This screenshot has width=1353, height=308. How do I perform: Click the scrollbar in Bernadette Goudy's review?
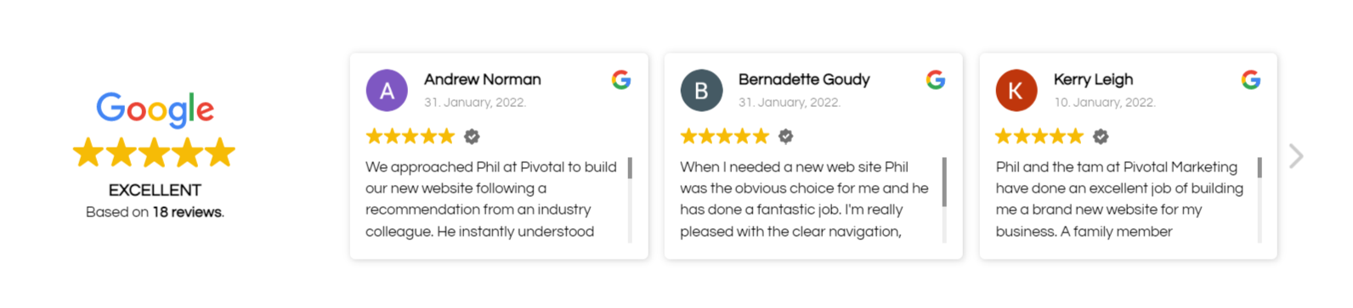944,200
